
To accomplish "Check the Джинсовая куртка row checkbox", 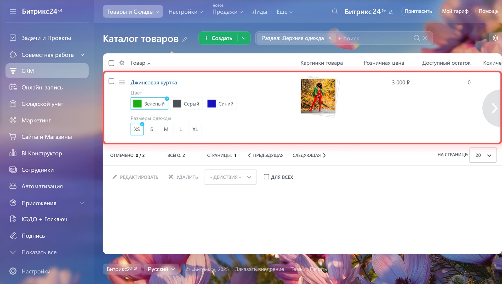I will tap(111, 81).
